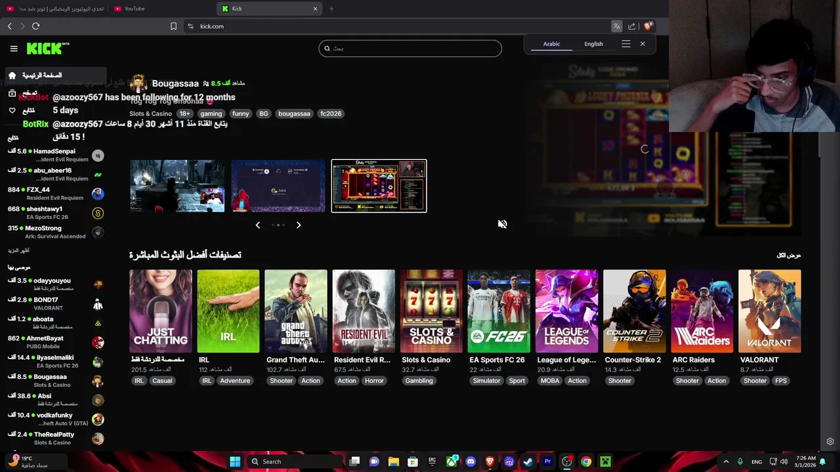Click the Kick search field
The height and width of the screenshot is (472, 840).
pyautogui.click(x=410, y=49)
